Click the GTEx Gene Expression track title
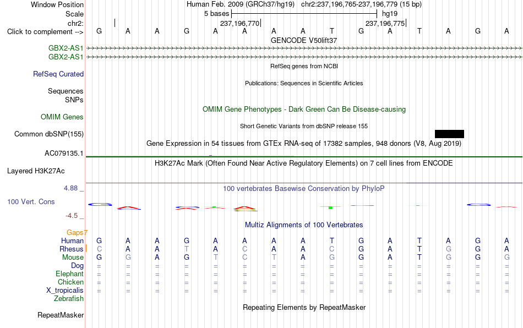Viewport: 523px width, 328px height. [304, 144]
